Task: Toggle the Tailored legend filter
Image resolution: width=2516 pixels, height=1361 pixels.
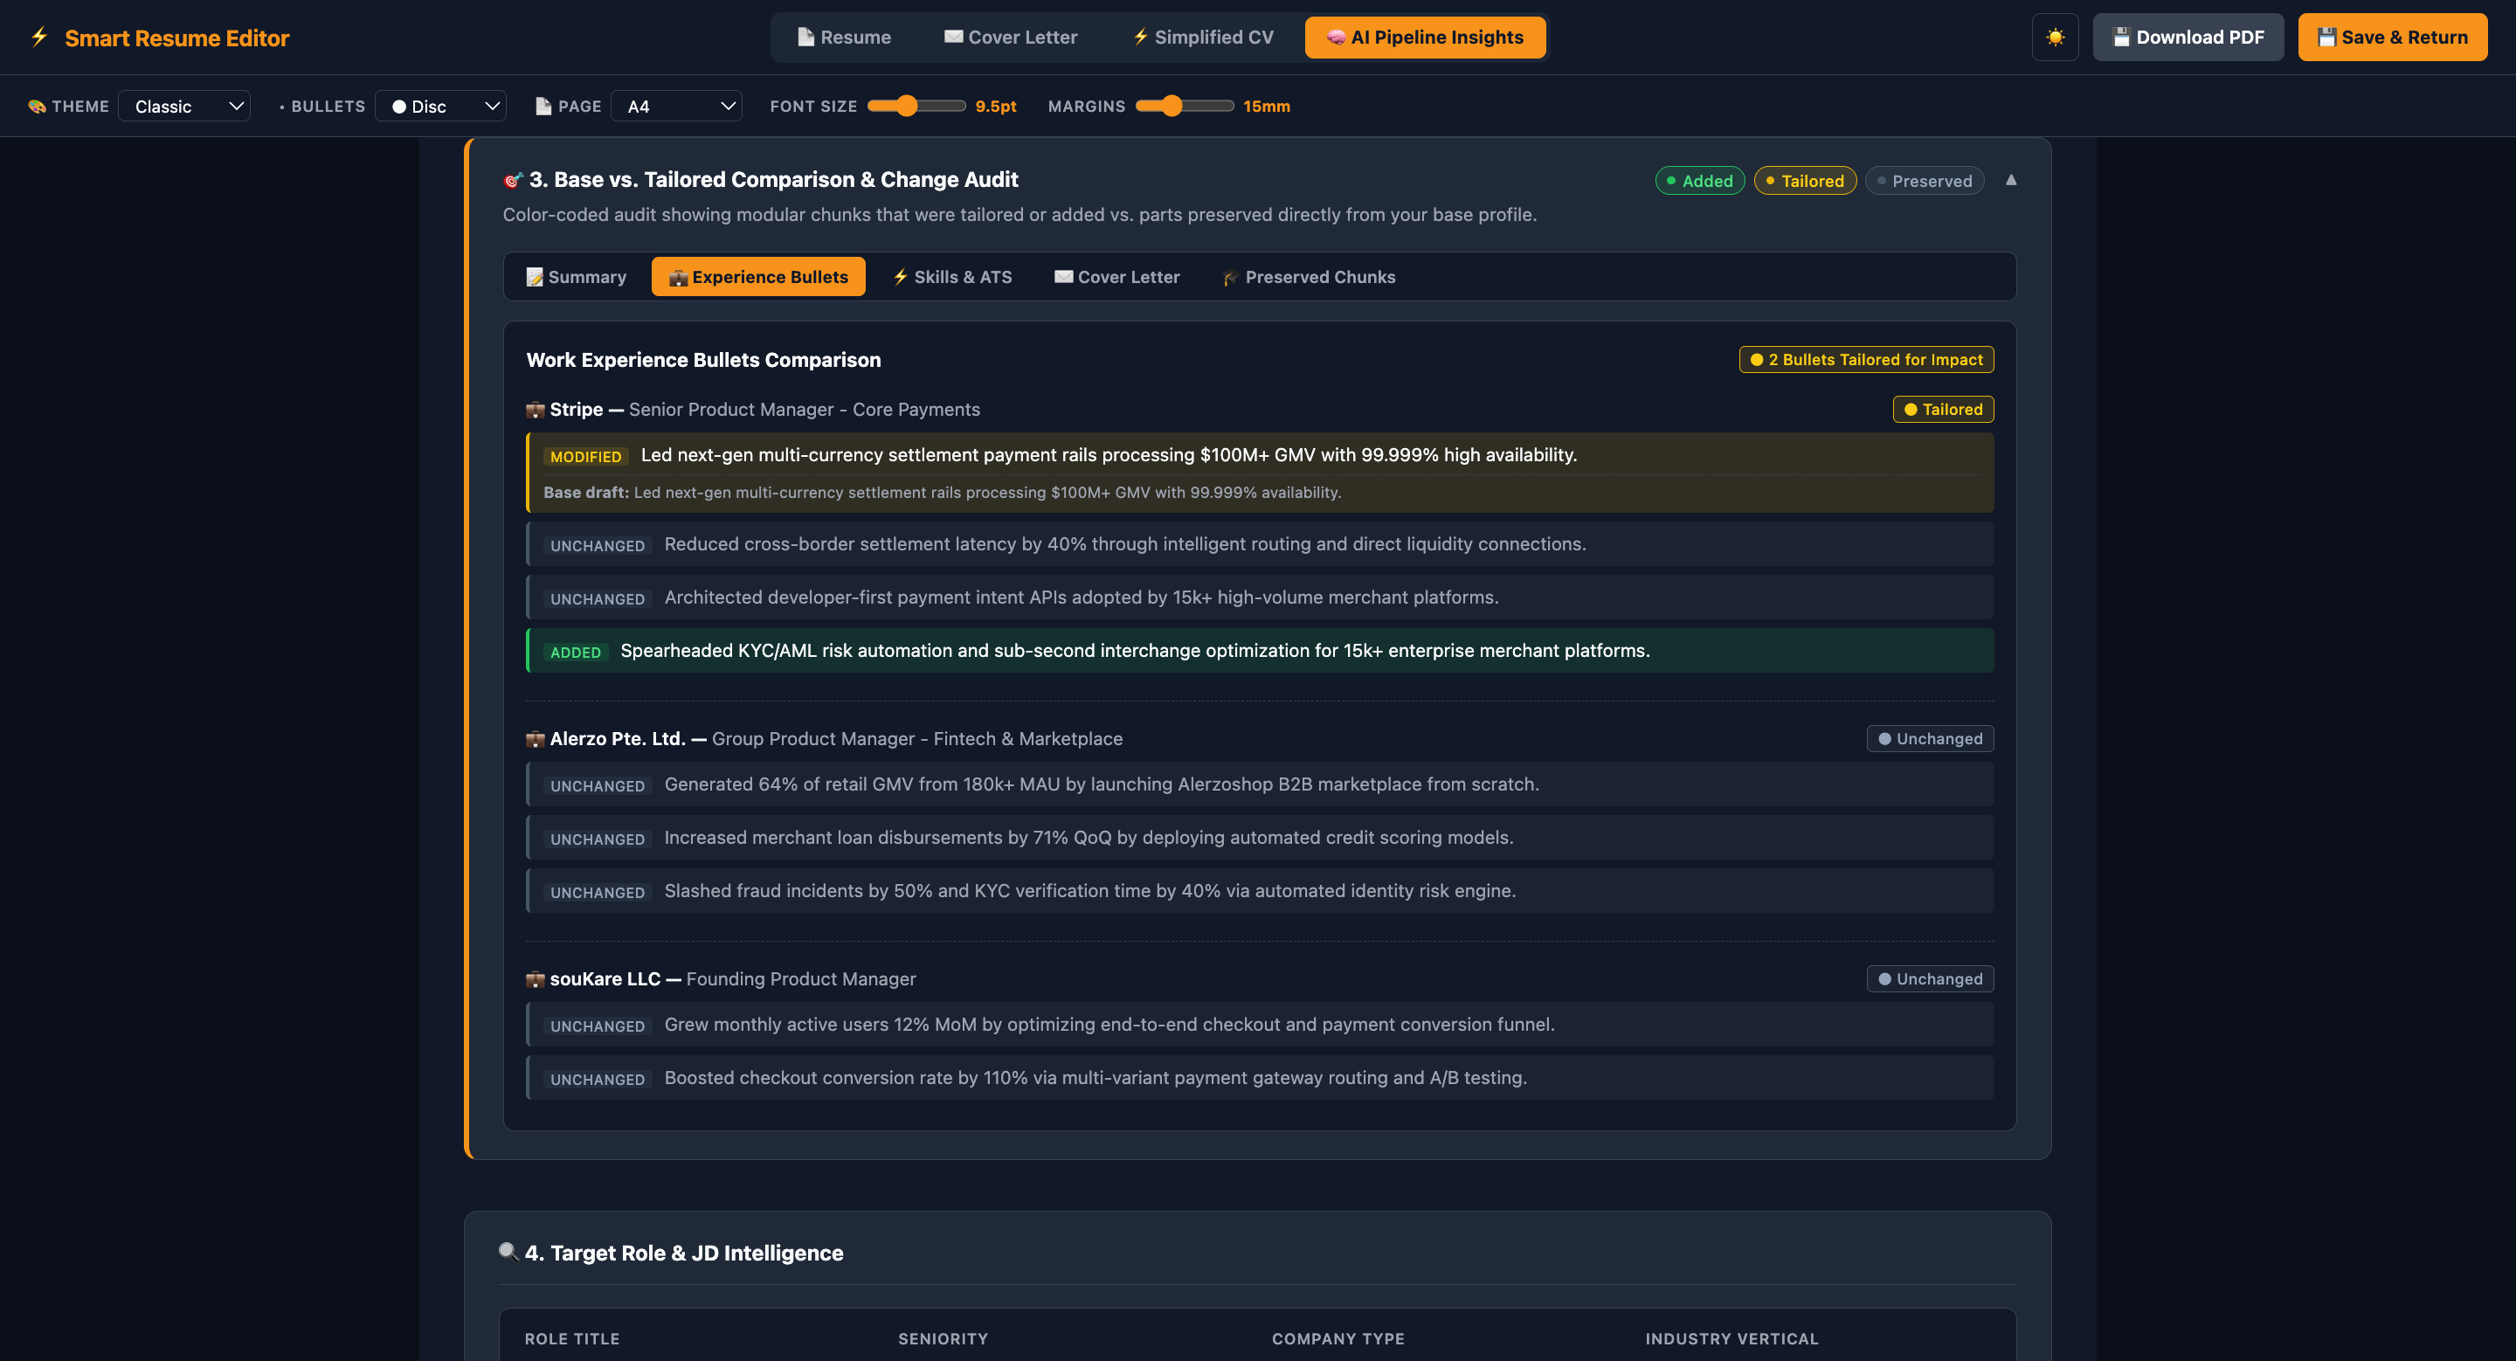Action: coord(1805,181)
